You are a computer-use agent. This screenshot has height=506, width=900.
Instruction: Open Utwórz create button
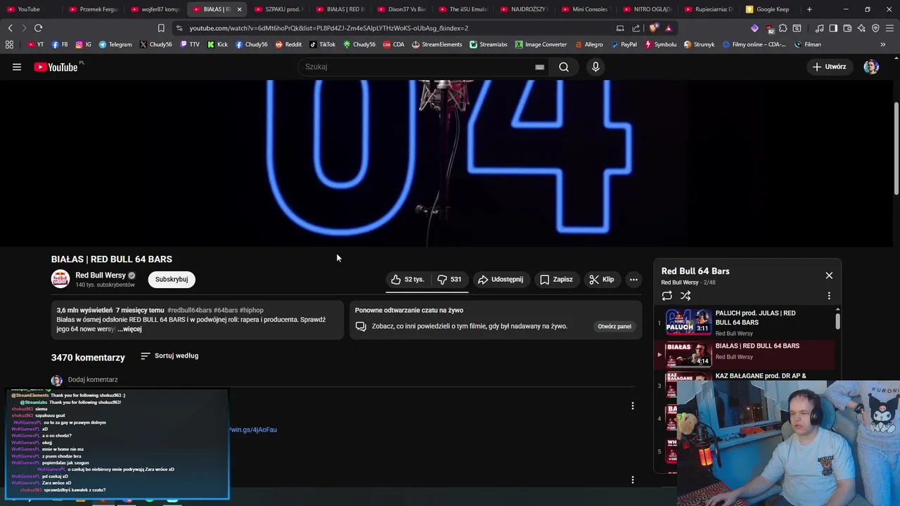pos(830,67)
